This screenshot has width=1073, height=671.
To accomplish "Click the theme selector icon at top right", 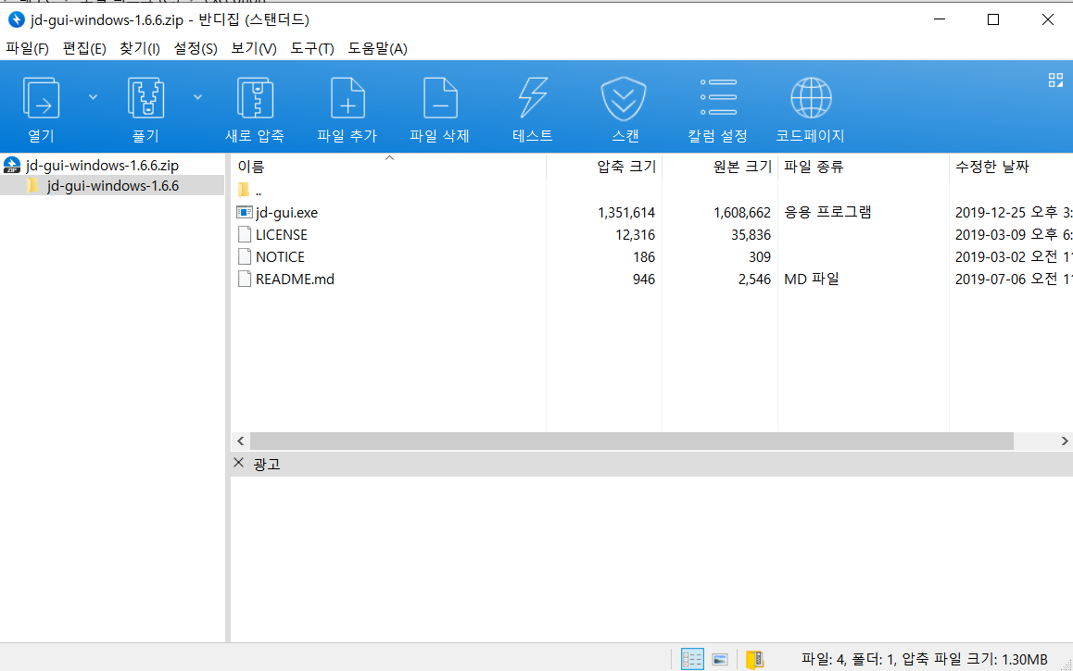I will point(1055,80).
